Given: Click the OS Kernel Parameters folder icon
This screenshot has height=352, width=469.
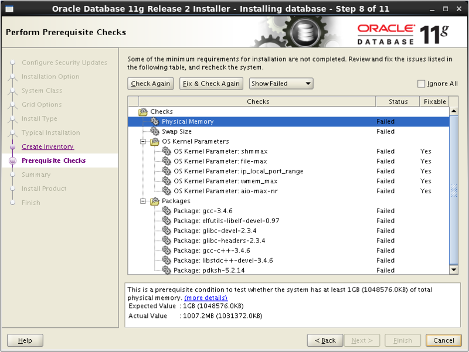Looking at the screenshot, I should tap(155, 141).
